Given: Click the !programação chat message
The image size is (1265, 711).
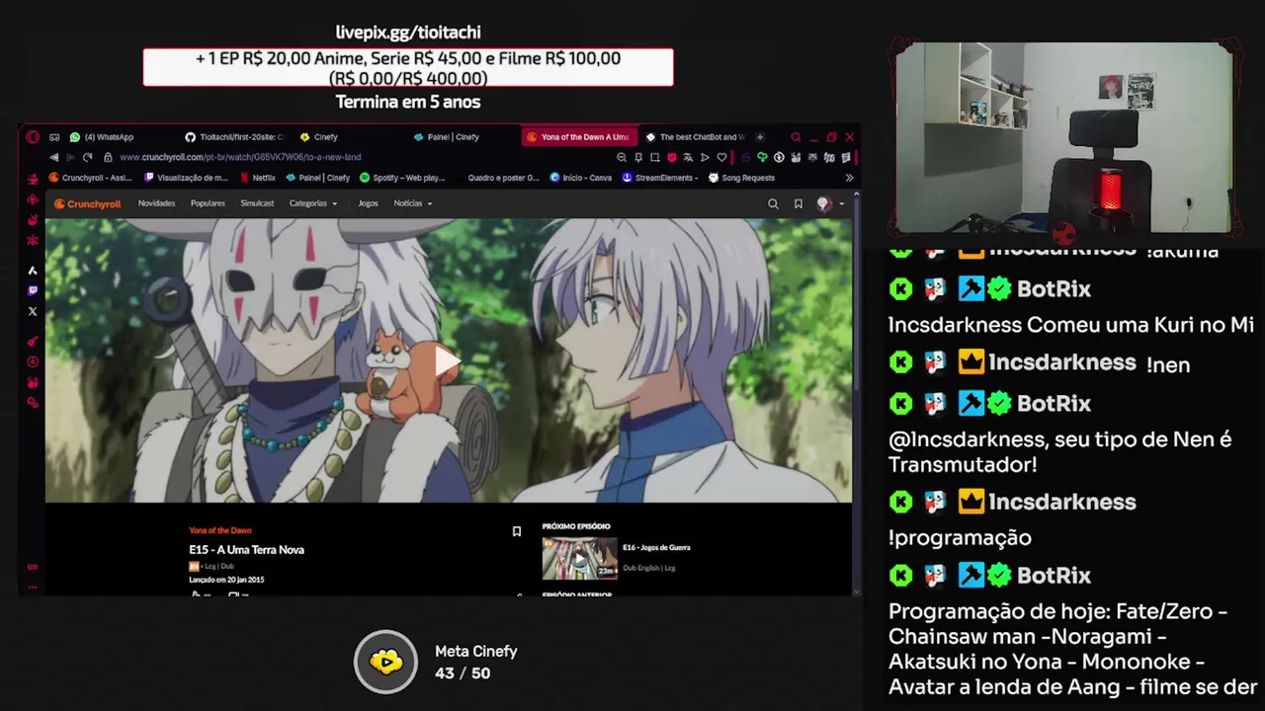Looking at the screenshot, I should 960,538.
